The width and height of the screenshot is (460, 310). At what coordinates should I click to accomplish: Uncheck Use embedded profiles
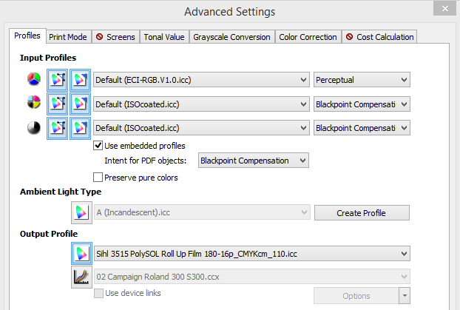[98, 146]
